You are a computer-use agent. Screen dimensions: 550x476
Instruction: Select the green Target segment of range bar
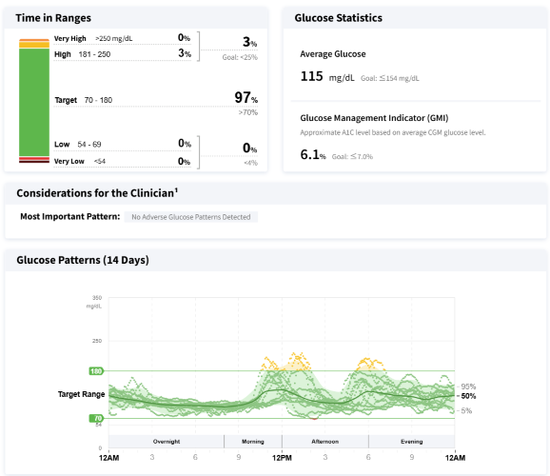tap(34, 102)
